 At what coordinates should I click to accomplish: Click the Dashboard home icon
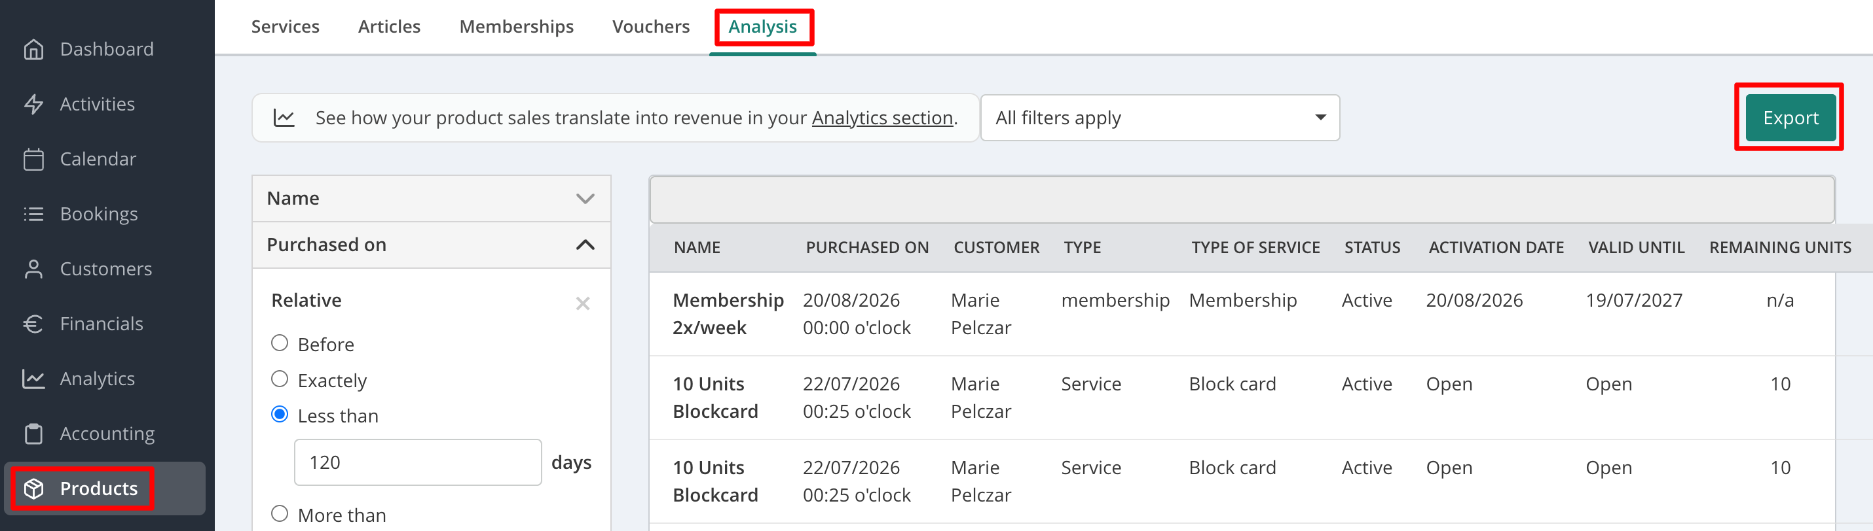(x=33, y=50)
